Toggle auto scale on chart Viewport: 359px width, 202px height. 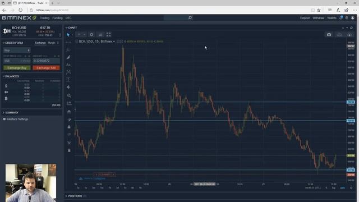pyautogui.click(x=343, y=188)
